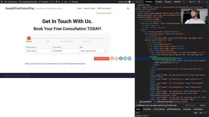This screenshot has height=117, width=209.
Task: Click the email subscribe social icon
Action: [116, 58]
